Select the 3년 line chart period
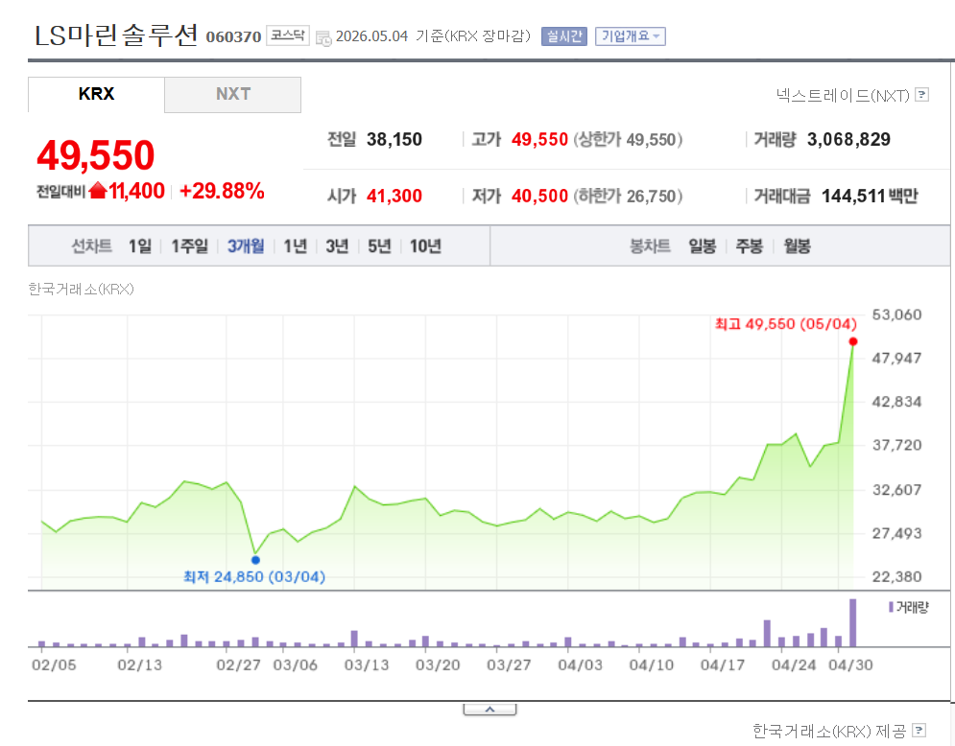 point(337,246)
